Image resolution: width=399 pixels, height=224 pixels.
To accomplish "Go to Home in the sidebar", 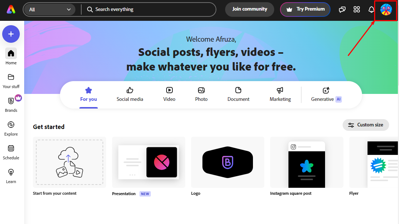I will tap(11, 57).
